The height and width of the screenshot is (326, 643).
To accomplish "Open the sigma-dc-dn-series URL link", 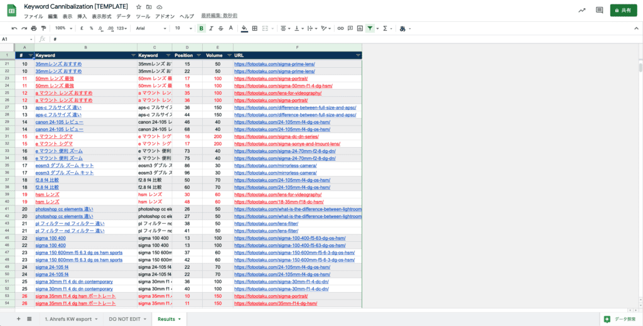I will (276, 136).
